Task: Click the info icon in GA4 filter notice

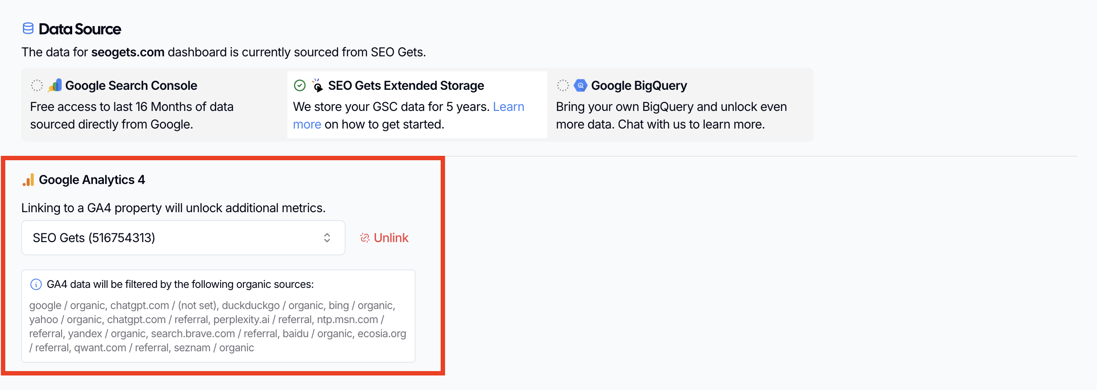Action: click(x=36, y=284)
